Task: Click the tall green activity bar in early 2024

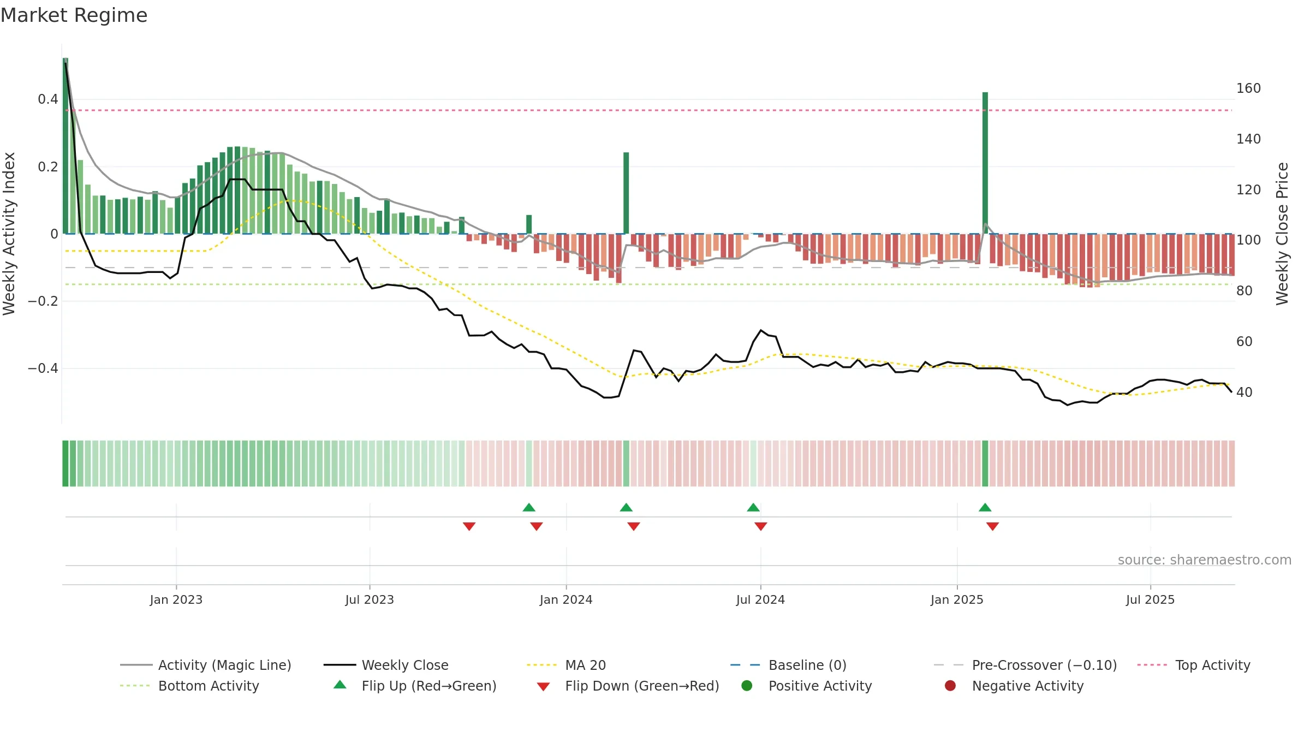Action: click(x=626, y=193)
